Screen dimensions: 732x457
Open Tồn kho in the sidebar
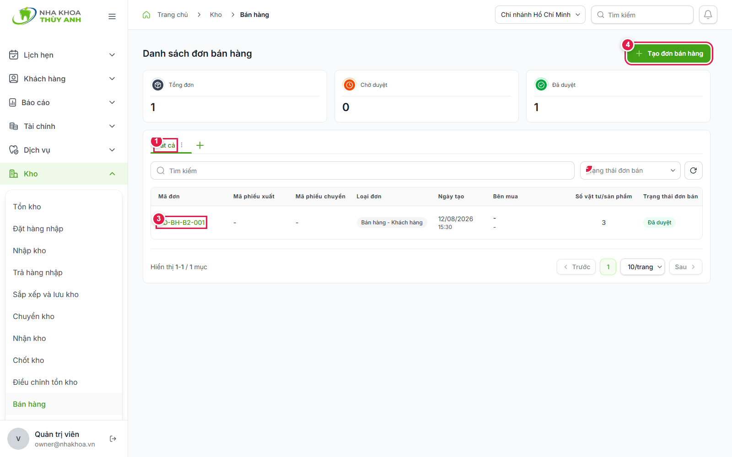coord(27,207)
